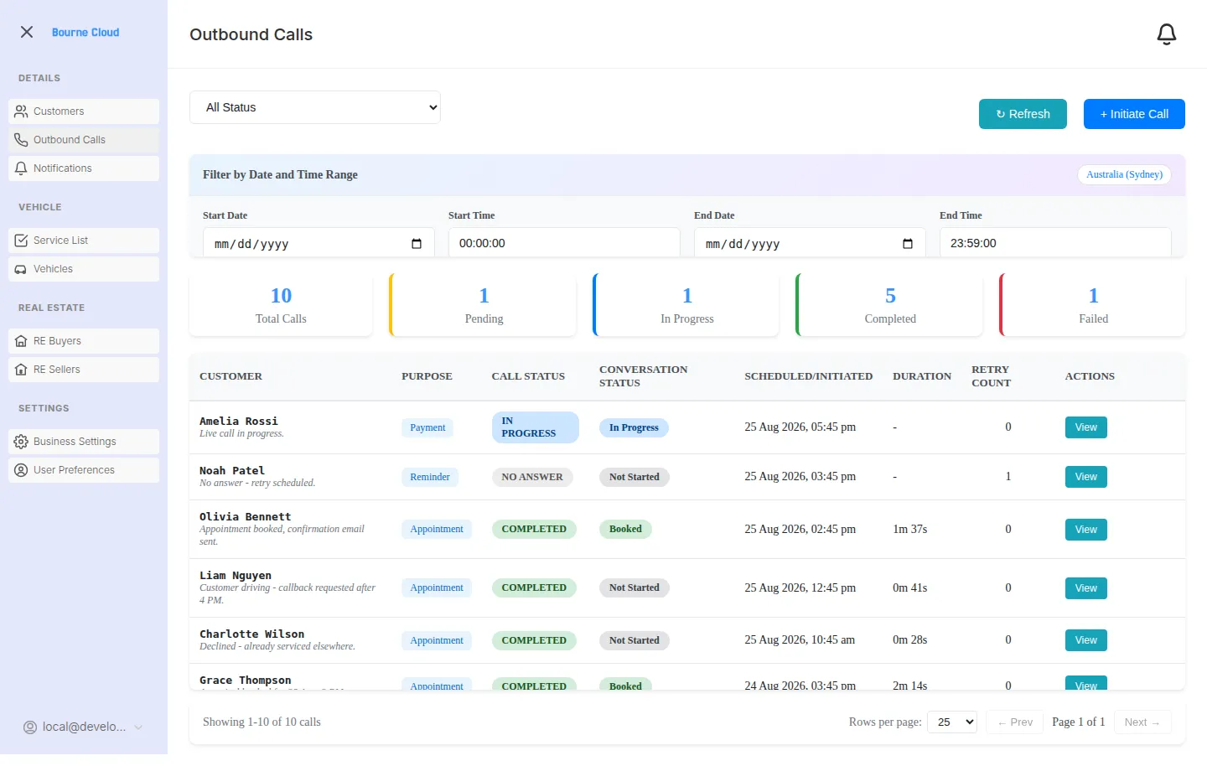Close the sidebar with the X icon

(x=27, y=32)
